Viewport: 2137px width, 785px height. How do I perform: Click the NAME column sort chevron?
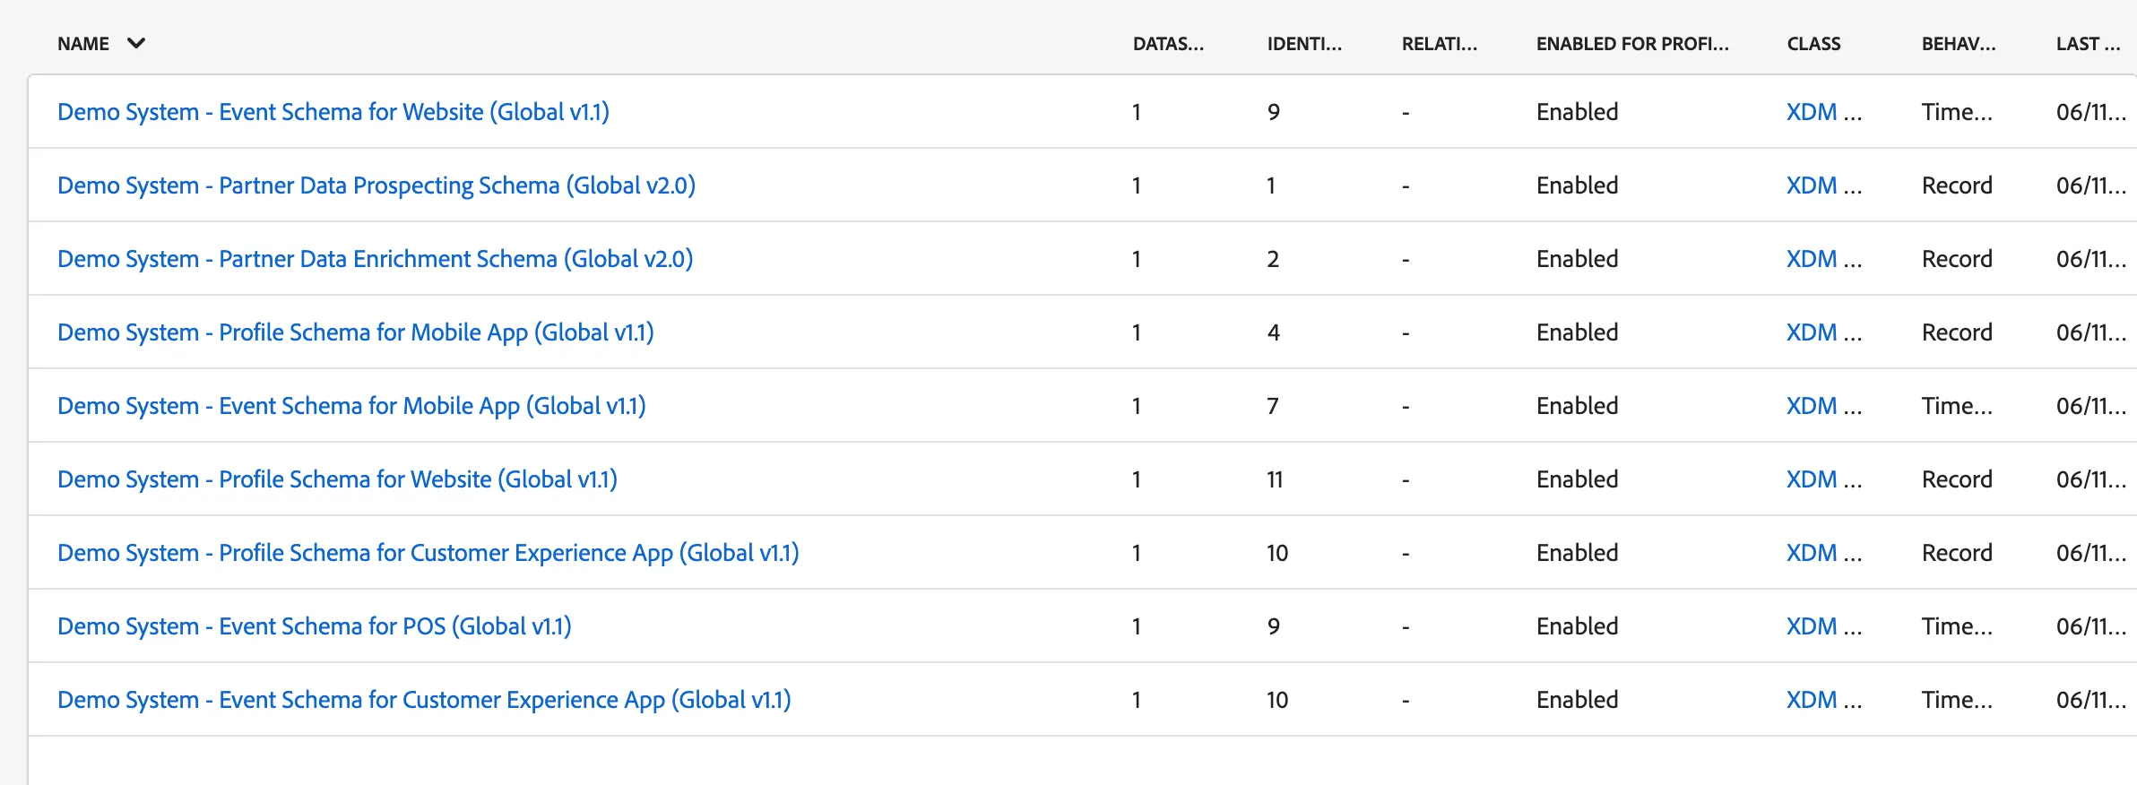[x=136, y=43]
